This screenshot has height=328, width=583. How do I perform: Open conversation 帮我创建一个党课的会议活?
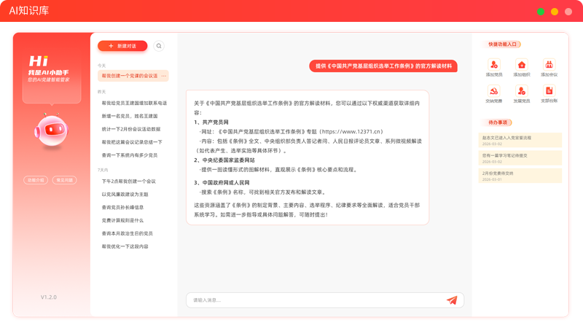(133, 76)
